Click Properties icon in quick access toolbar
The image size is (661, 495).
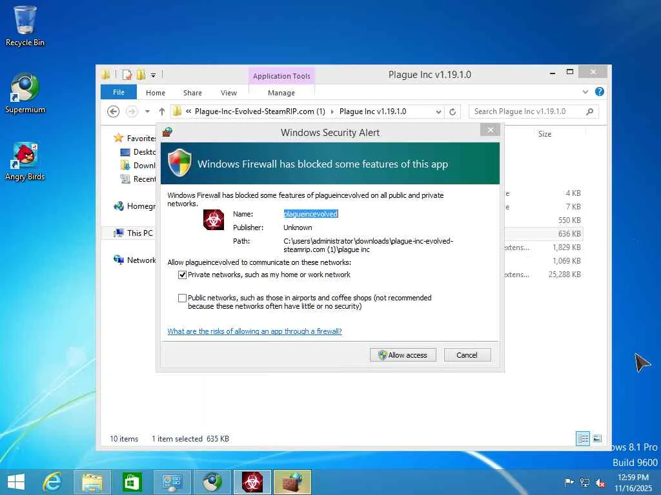(x=127, y=75)
